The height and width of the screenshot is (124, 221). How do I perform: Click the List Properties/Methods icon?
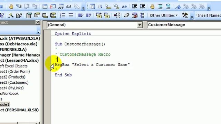click(x=92, y=7)
